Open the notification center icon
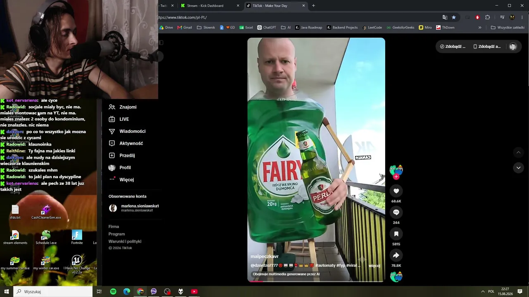The width and height of the screenshot is (529, 297). [x=520, y=292]
